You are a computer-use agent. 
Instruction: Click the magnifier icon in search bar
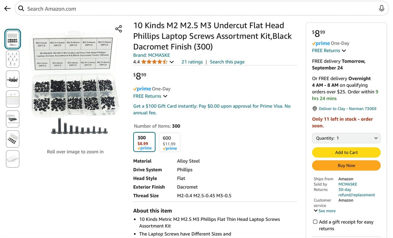(21, 8)
